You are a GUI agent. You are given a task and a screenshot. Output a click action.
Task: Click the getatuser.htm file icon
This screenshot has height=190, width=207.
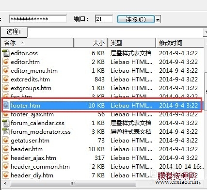point(6,140)
